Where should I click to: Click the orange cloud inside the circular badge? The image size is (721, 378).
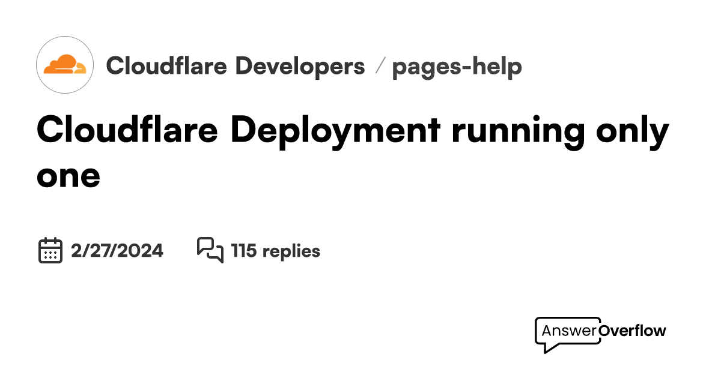(65, 65)
